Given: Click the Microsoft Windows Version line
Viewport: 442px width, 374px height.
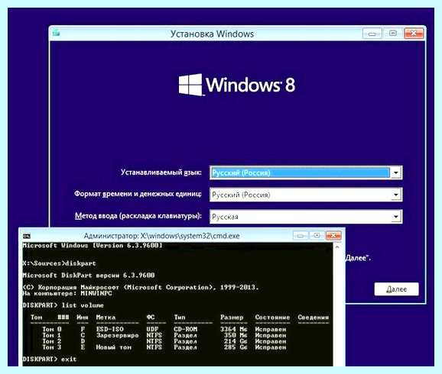Looking at the screenshot, I should point(93,246).
